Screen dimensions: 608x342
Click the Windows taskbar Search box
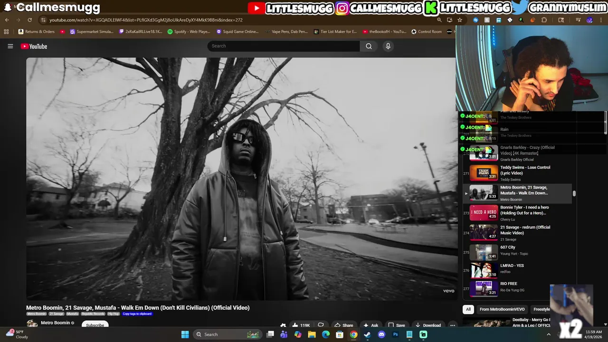coord(228,334)
